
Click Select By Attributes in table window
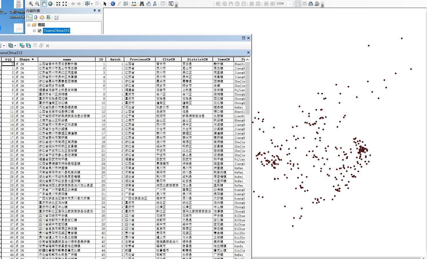click(x=22, y=45)
